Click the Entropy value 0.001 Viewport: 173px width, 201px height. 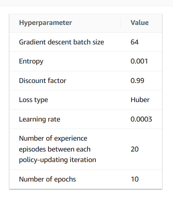coord(139,61)
